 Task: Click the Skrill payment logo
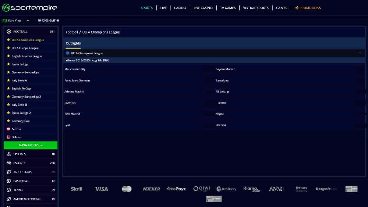[x=77, y=189]
